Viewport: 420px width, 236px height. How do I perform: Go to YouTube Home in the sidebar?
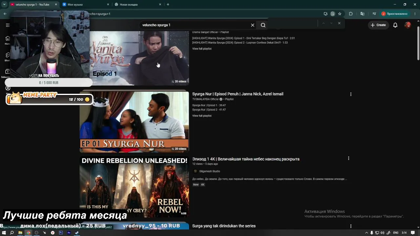coord(8,40)
